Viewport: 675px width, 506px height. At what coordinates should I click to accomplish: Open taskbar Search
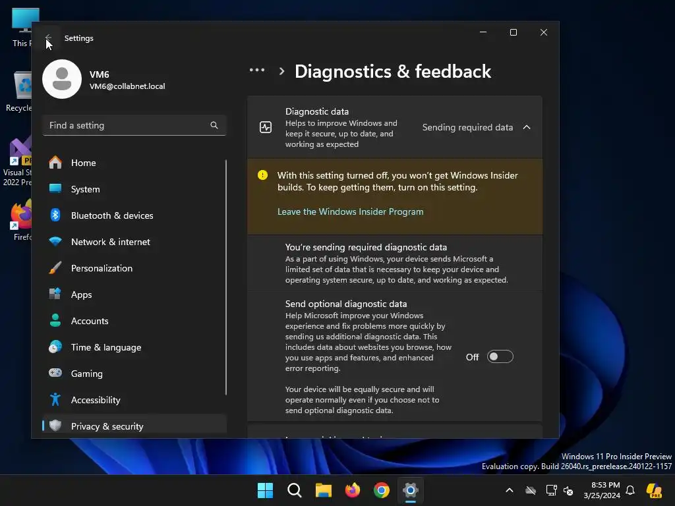pos(295,490)
